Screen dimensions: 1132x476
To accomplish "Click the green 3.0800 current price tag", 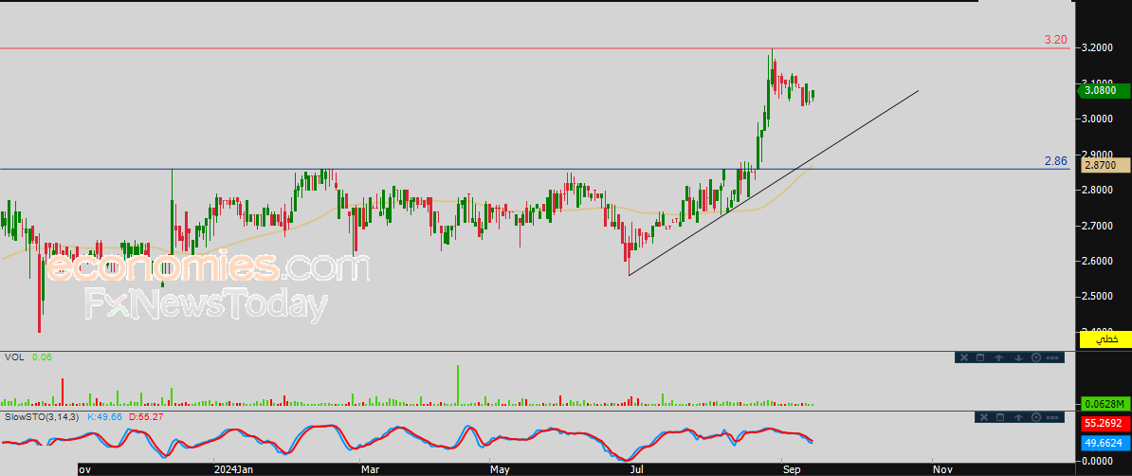I will [x=1102, y=90].
